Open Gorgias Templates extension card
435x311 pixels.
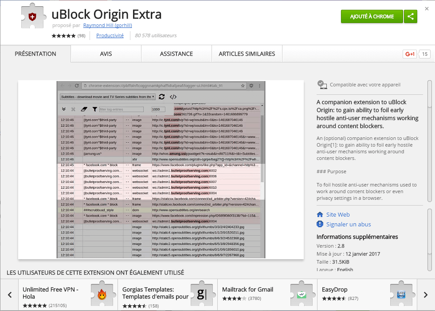[168, 295]
